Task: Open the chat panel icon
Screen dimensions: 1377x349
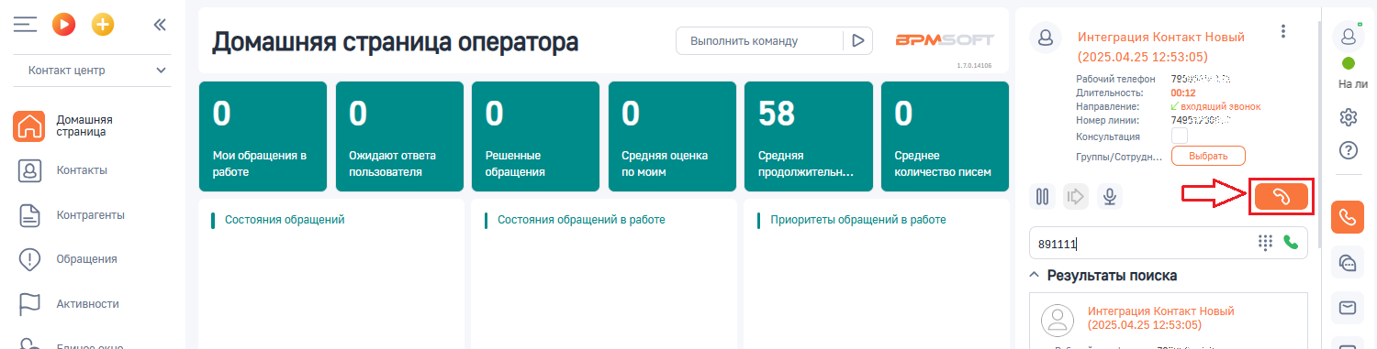Action: point(1349,263)
